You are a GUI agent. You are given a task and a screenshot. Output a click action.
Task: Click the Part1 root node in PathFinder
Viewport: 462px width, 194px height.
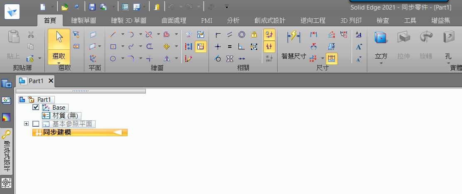pos(37,100)
